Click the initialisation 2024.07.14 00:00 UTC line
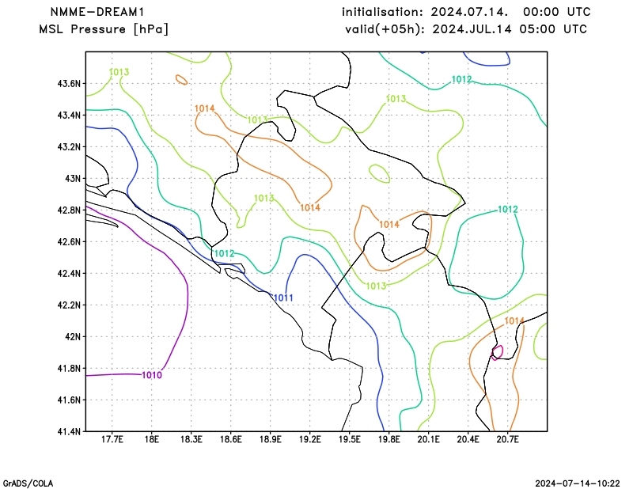The image size is (633, 489). tap(466, 12)
